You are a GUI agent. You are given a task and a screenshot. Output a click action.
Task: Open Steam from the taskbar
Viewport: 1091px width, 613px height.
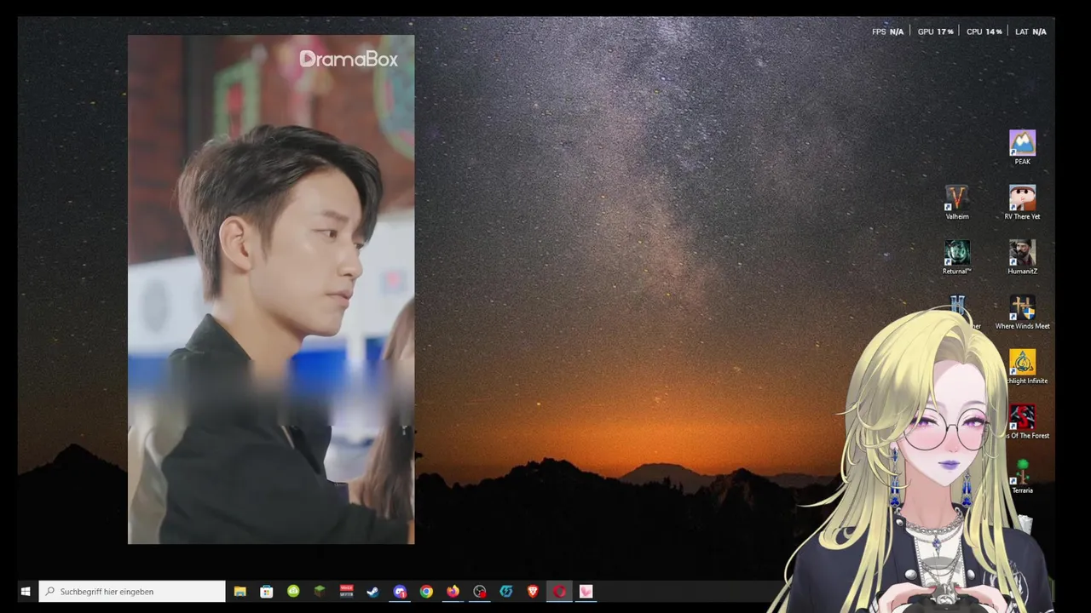(373, 591)
